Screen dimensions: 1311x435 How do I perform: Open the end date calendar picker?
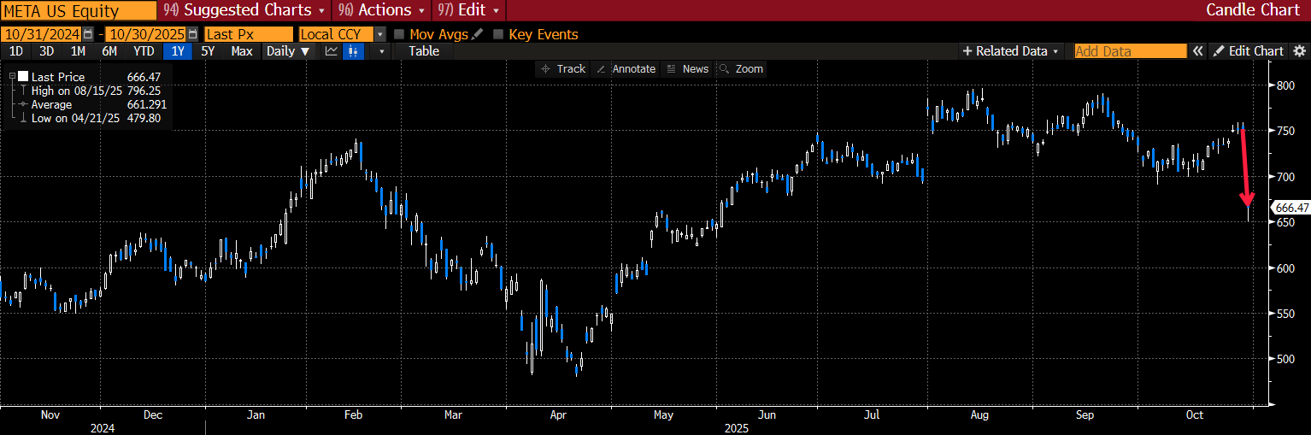[x=192, y=34]
